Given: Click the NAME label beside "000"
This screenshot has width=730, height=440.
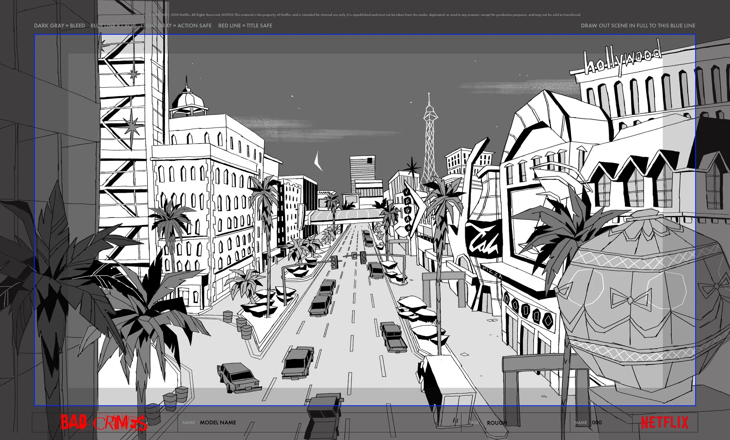Looking at the screenshot, I should (581, 423).
